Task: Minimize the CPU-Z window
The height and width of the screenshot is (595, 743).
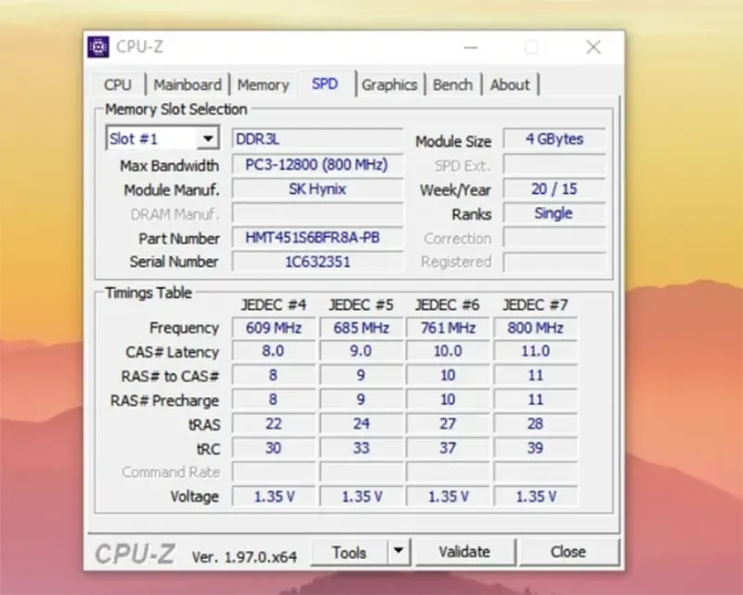Action: [x=471, y=47]
